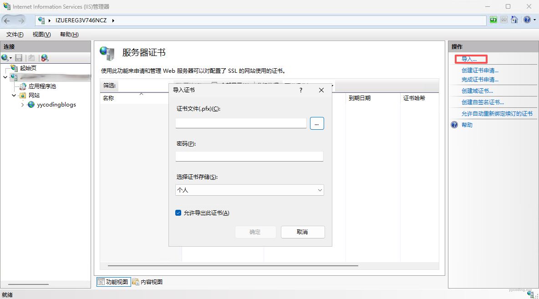This screenshot has height=299, width=539.
Task: Open 应用程序池 application pools node
Action: [42, 86]
